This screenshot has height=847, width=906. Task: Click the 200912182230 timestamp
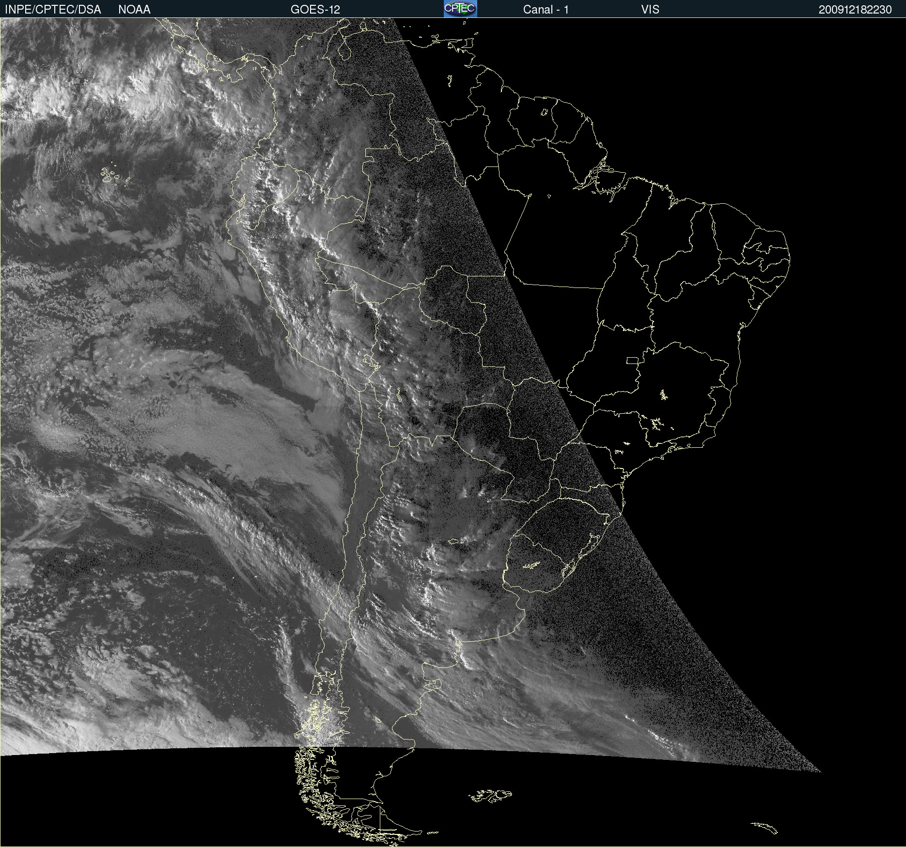point(855,10)
